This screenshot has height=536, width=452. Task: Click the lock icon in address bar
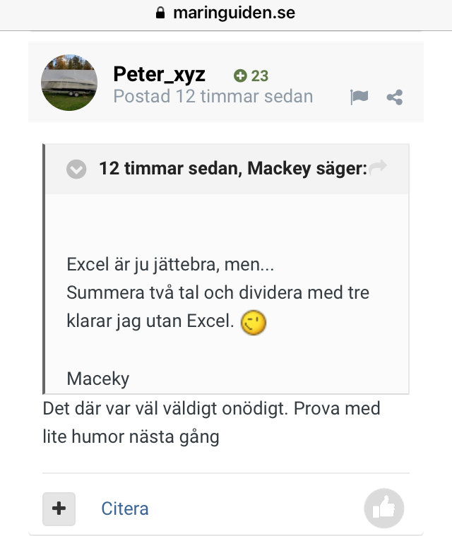coord(160,13)
